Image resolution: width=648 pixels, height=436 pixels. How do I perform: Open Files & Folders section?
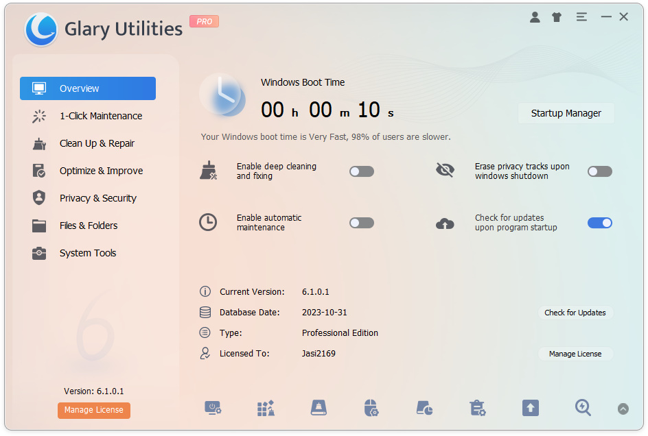(x=88, y=226)
